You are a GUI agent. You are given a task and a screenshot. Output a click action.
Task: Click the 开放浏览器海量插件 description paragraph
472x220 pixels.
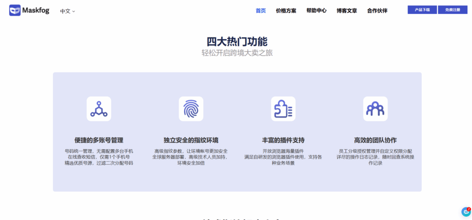[283, 157]
